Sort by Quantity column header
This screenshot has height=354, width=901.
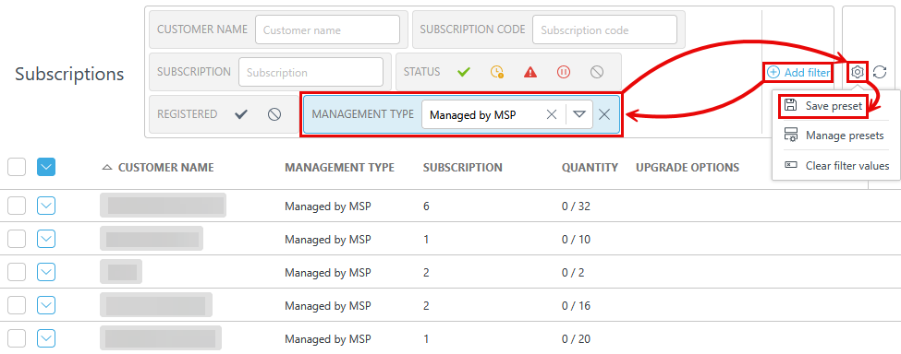click(x=590, y=167)
